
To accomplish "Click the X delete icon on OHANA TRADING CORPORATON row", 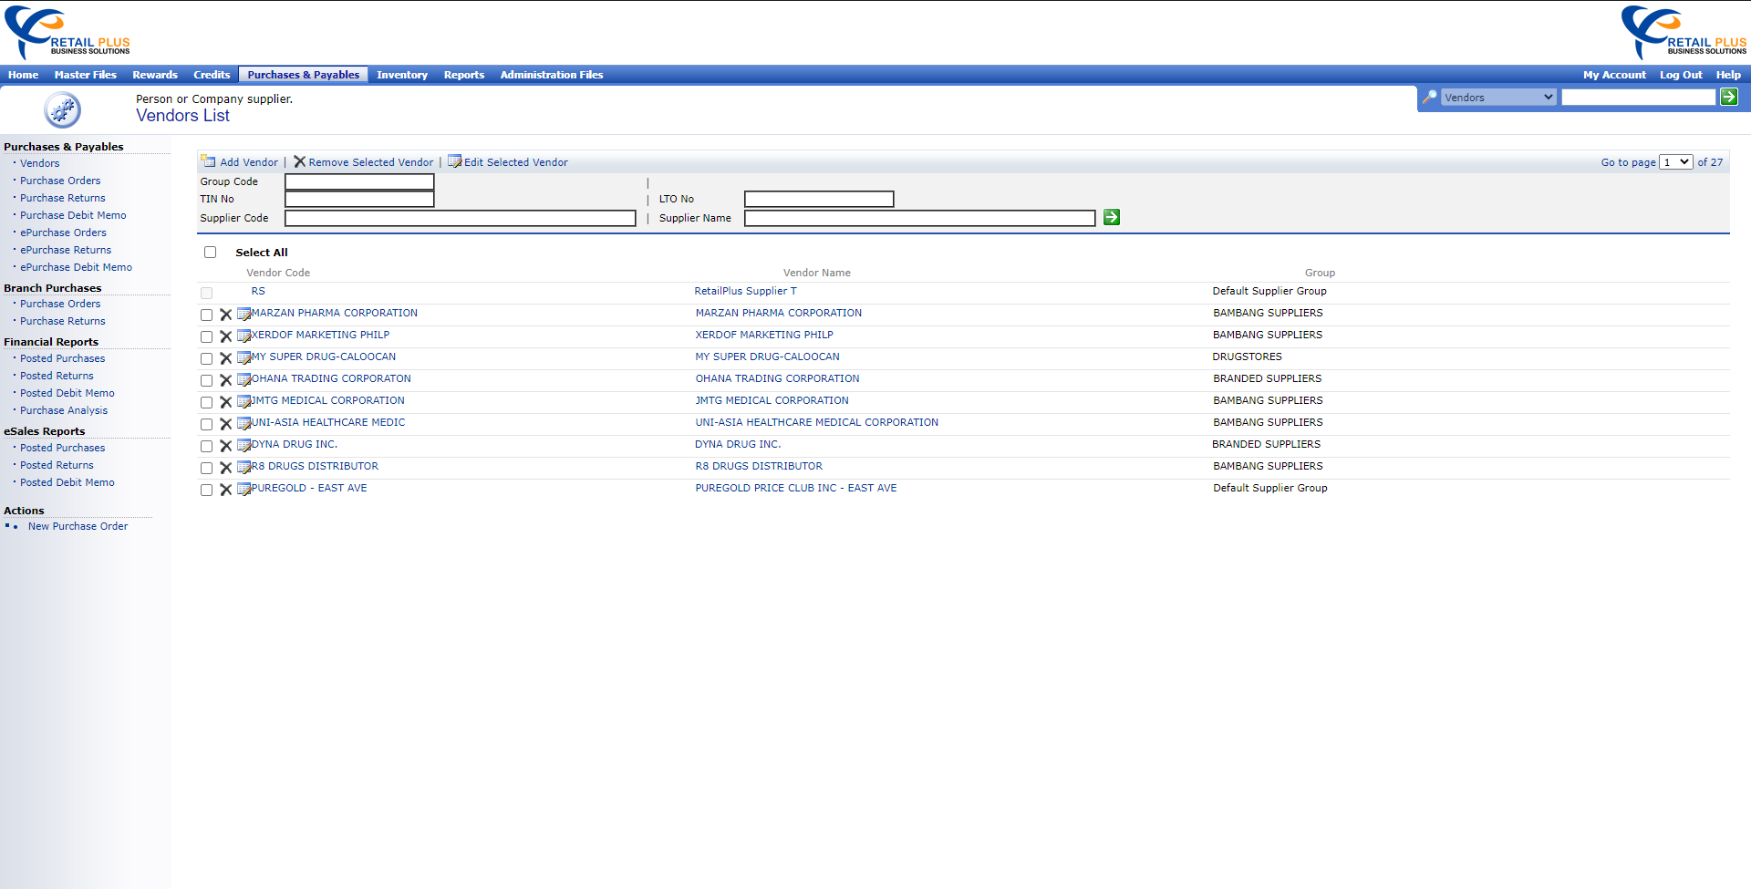I will click(x=225, y=380).
